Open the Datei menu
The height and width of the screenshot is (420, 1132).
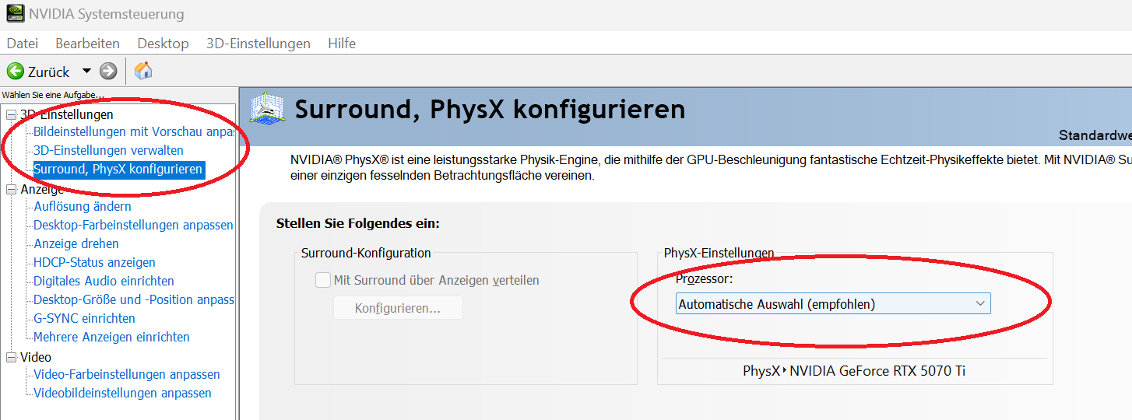pos(23,44)
